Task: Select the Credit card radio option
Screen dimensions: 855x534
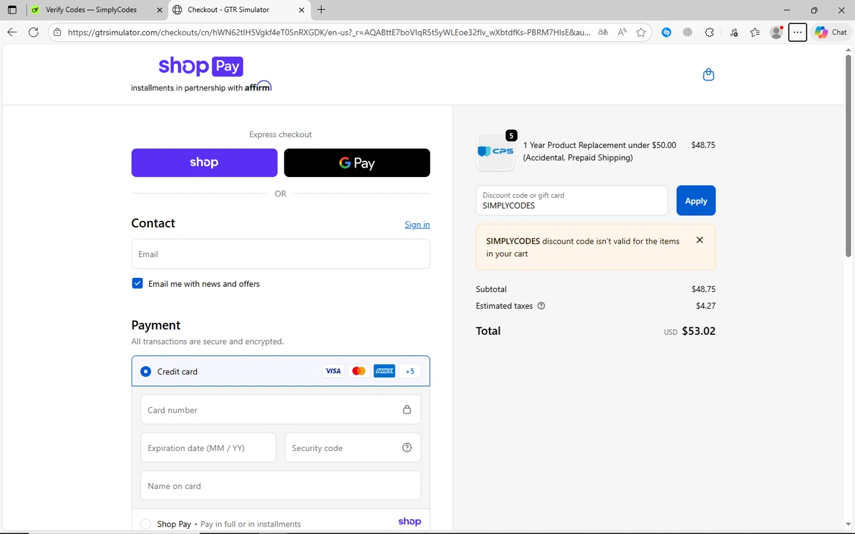Action: [x=146, y=371]
